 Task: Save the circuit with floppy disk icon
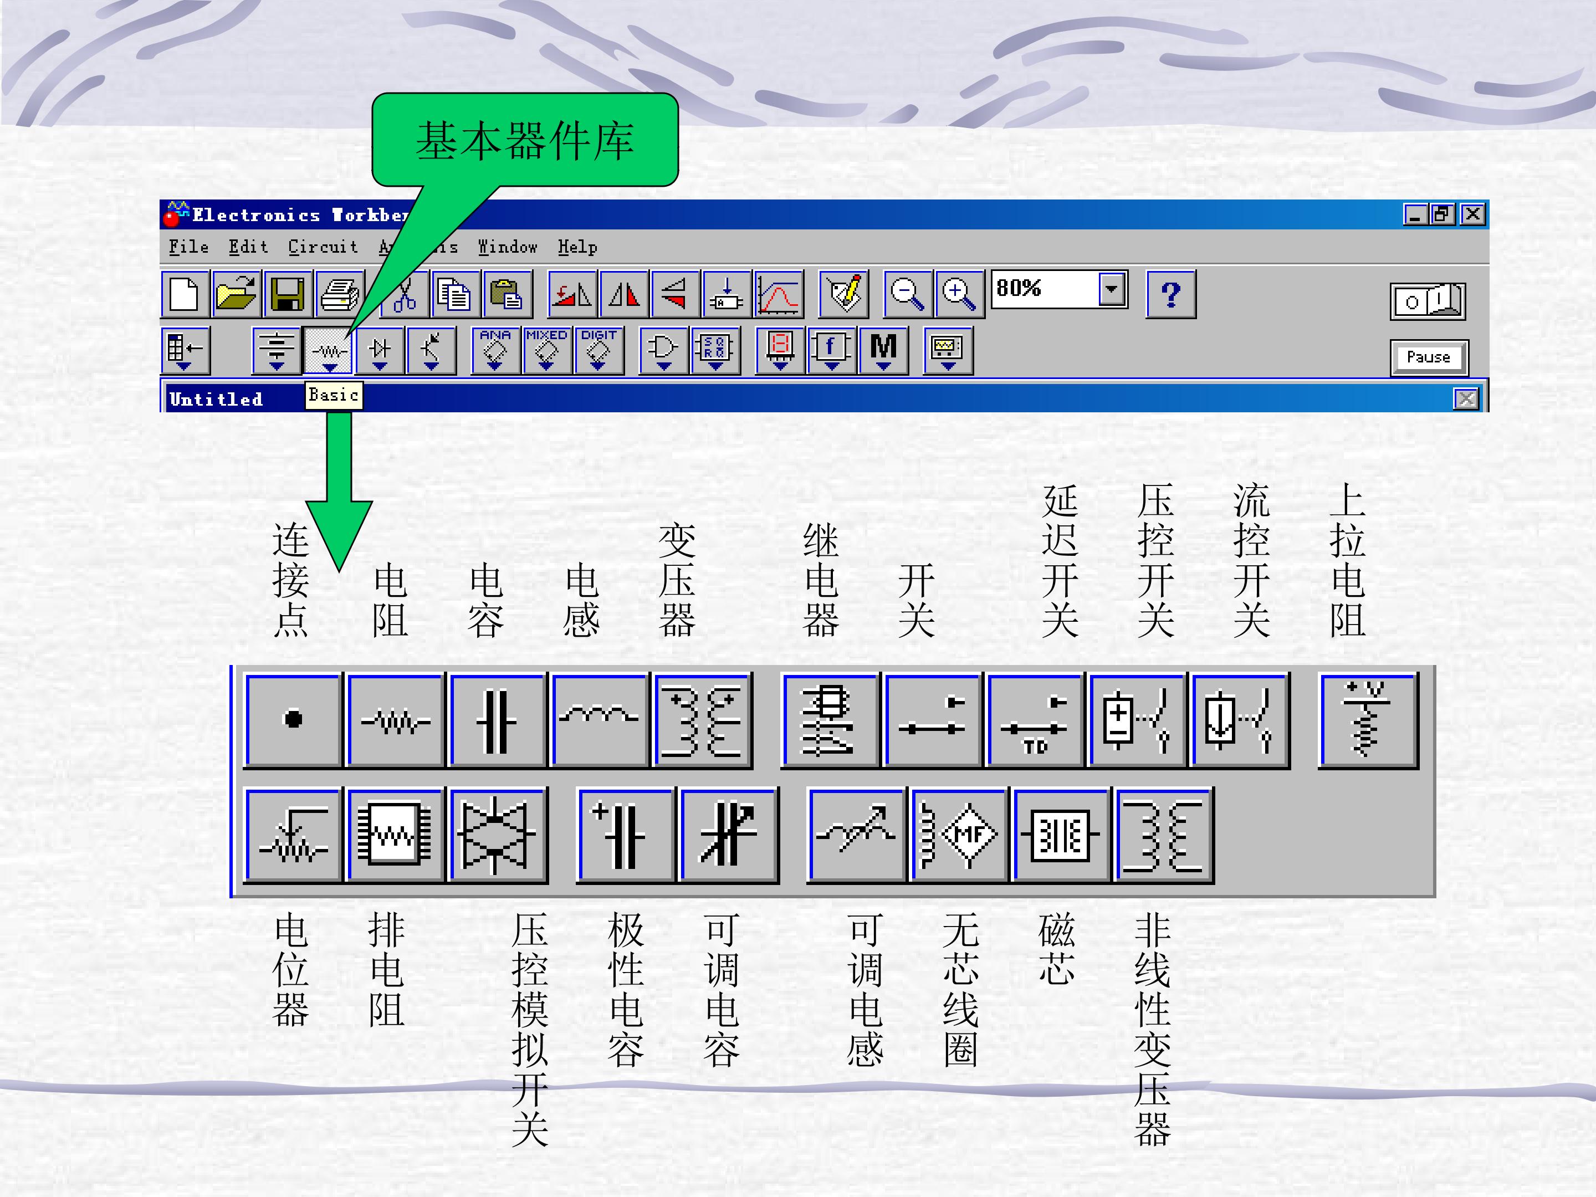tap(288, 294)
